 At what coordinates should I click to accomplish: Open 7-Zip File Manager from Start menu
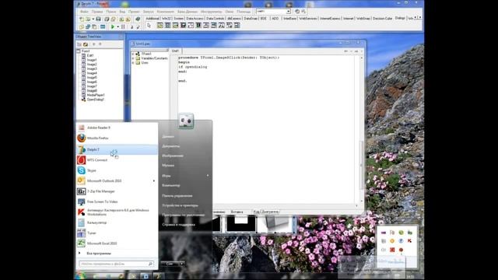click(117, 191)
